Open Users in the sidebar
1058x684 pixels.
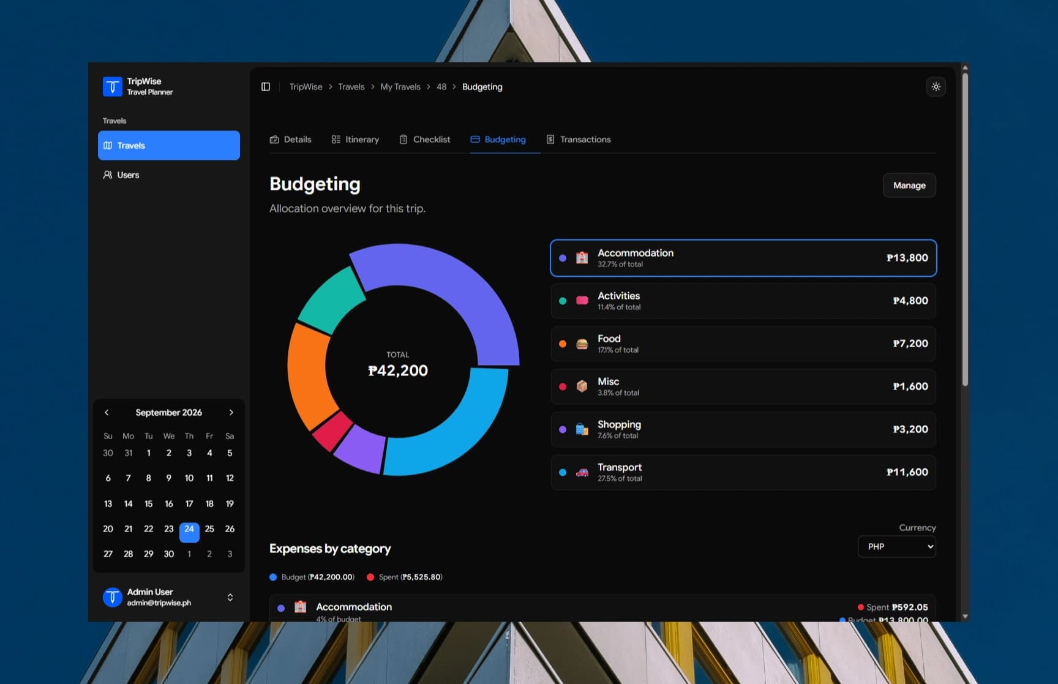(169, 175)
